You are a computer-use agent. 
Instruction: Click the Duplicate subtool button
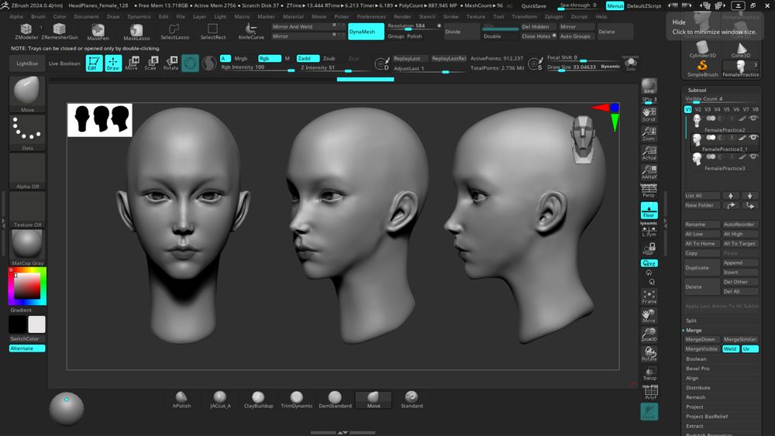(702, 268)
